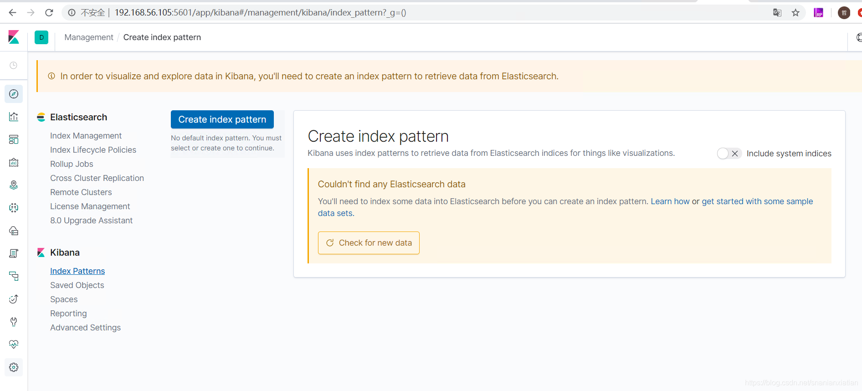
Task: Open the default space avatar D
Action: click(41, 37)
